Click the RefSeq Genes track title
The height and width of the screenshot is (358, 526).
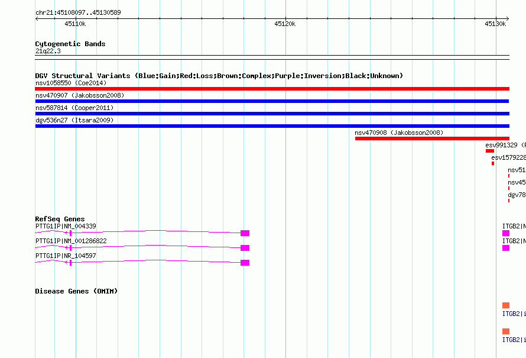click(60, 219)
